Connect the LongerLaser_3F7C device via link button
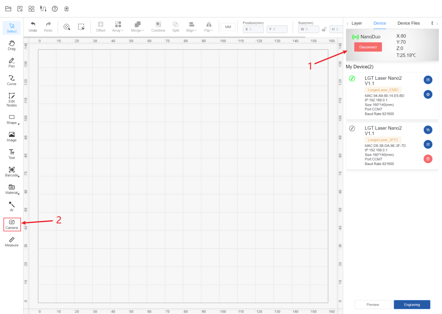Viewport: 442px width, 314px height. tap(428, 130)
